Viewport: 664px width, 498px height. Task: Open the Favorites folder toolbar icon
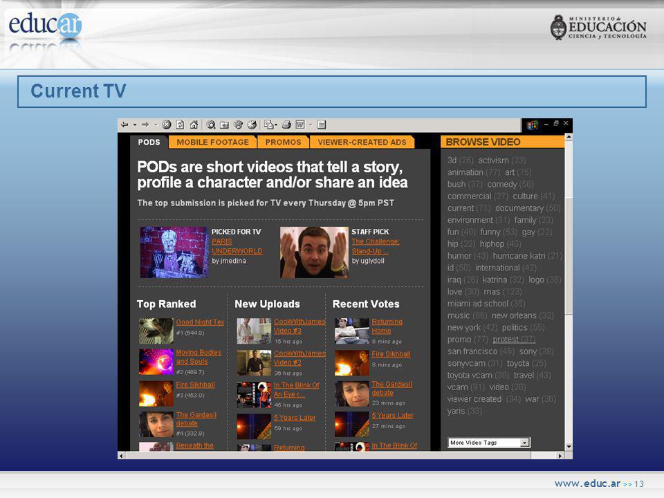tap(224, 124)
